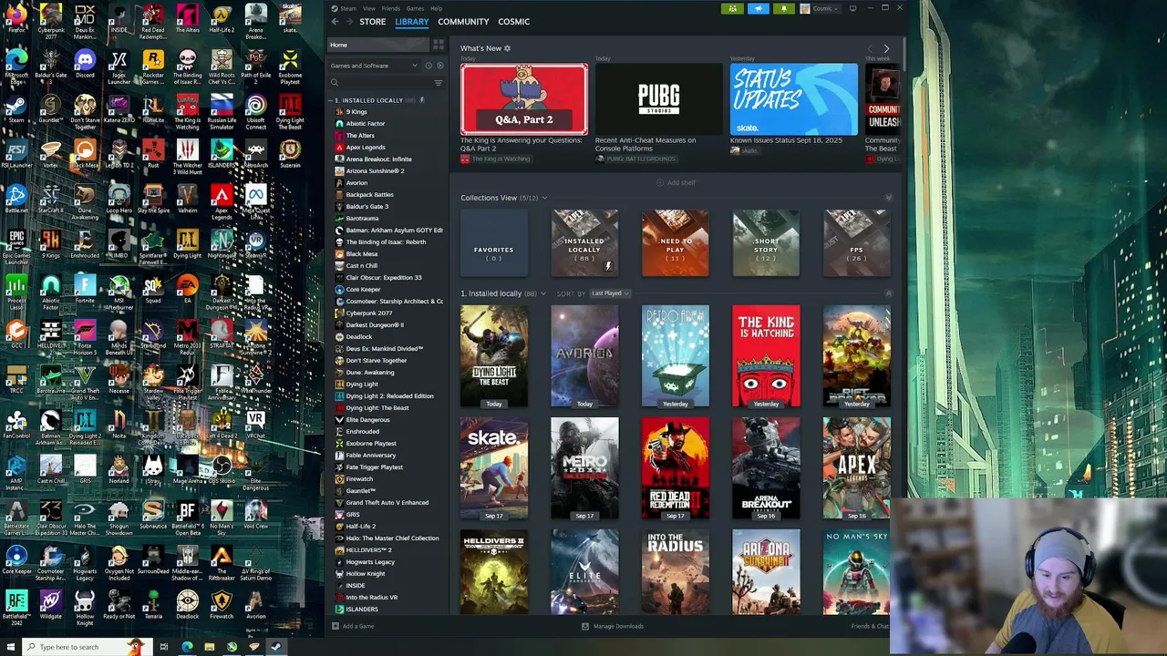Open the Games menu
This screenshot has width=1167, height=656.
(x=415, y=8)
